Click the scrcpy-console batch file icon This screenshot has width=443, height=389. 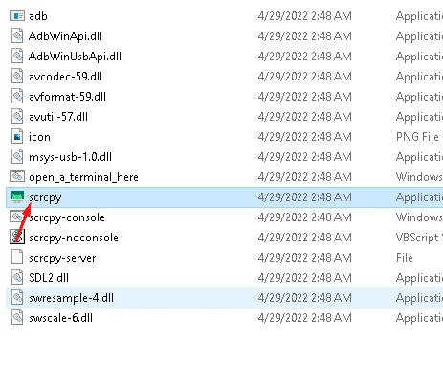tap(17, 217)
